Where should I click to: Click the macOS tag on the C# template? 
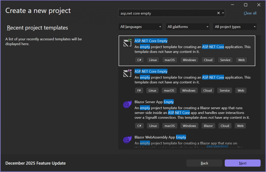pos(170,60)
